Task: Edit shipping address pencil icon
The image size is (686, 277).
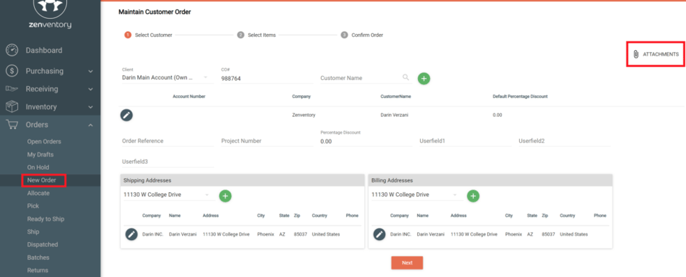Action: tap(131, 235)
